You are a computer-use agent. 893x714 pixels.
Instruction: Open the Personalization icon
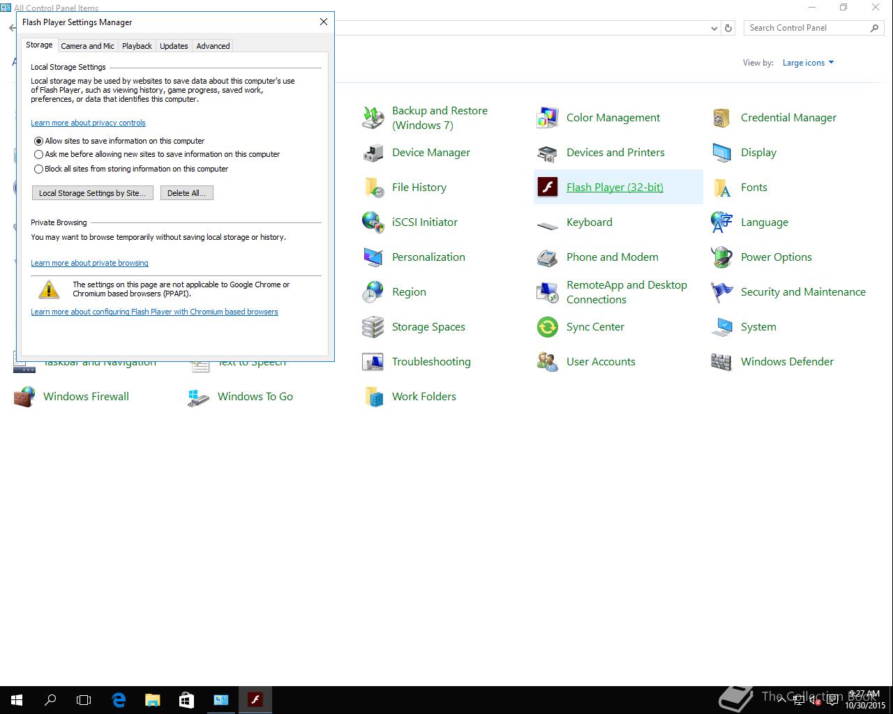(373, 257)
